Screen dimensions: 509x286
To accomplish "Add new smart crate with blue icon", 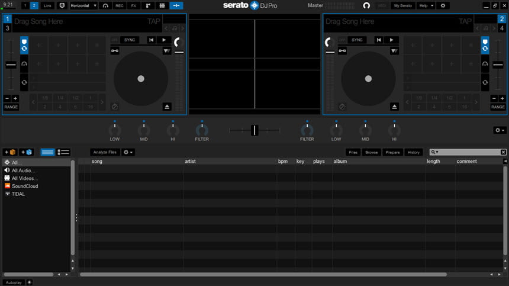I will click(26, 152).
